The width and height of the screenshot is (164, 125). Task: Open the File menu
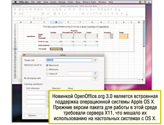click(33, 2)
